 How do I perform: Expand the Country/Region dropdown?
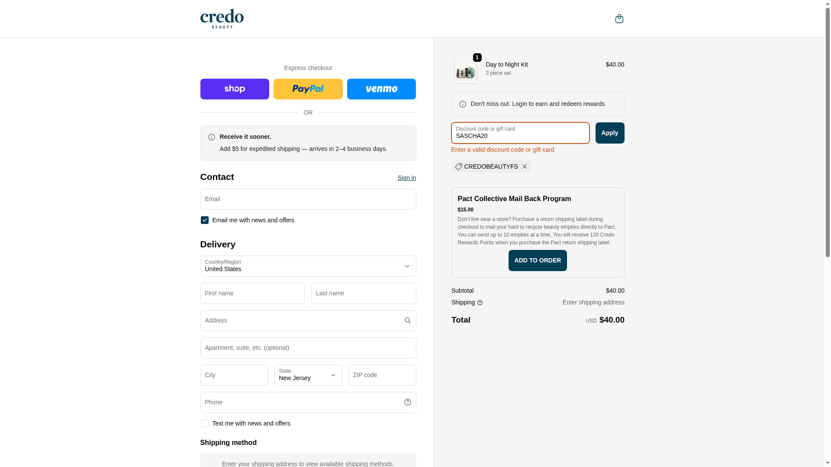[308, 266]
